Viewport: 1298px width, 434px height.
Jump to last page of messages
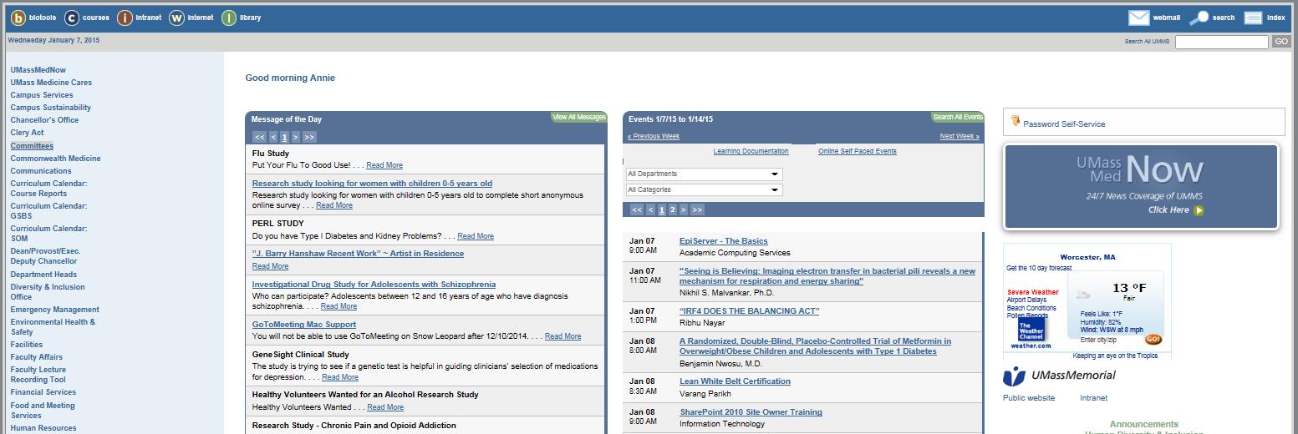coord(309,138)
